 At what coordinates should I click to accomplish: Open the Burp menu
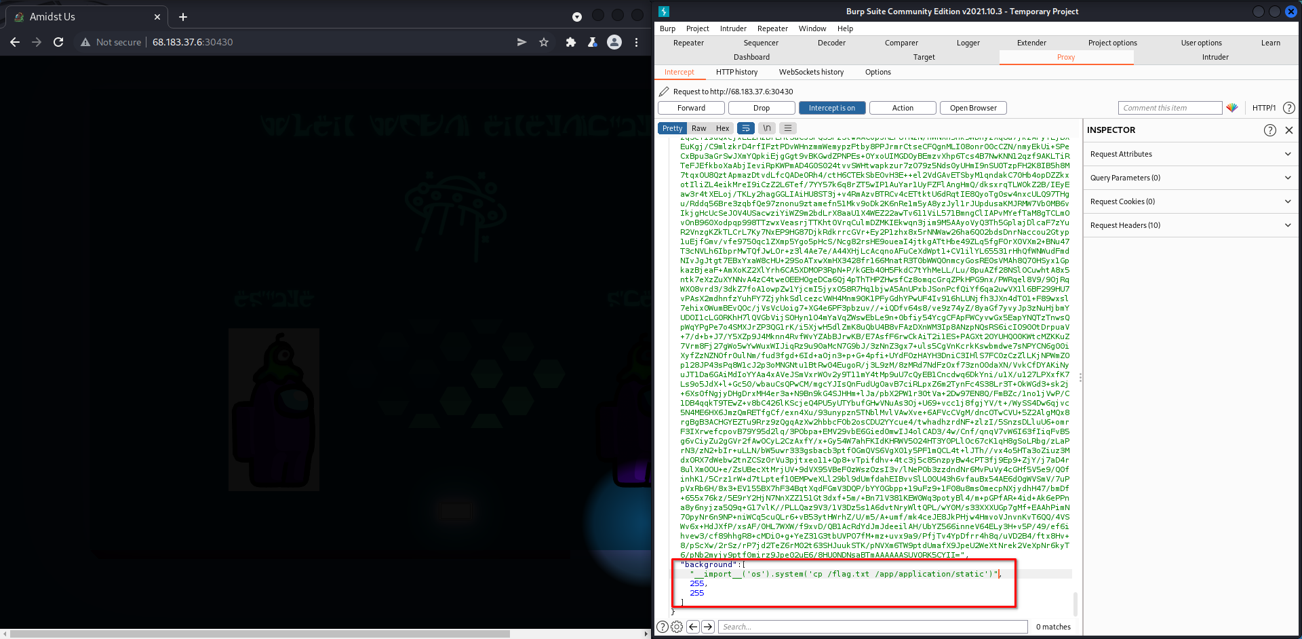pos(667,28)
